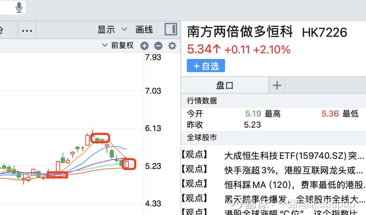Open news 恒科踩MA(120) headline
The height and width of the screenshot is (215, 366).
point(295,185)
